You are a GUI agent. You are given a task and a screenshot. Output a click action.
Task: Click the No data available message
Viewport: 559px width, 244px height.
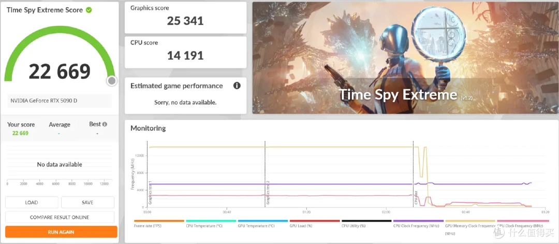click(60, 164)
